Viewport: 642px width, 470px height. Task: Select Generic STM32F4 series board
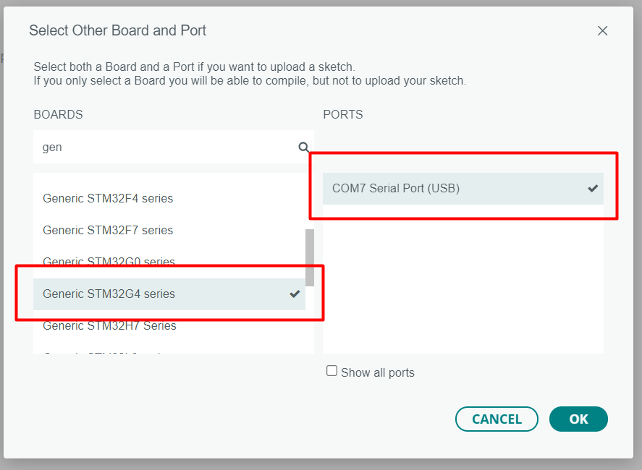pos(108,198)
